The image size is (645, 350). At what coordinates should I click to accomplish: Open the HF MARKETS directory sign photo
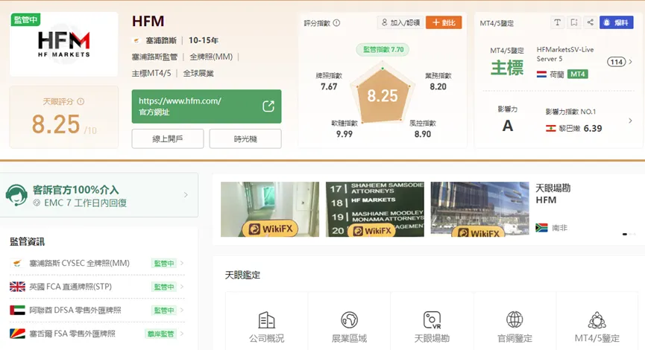pyautogui.click(x=375, y=209)
